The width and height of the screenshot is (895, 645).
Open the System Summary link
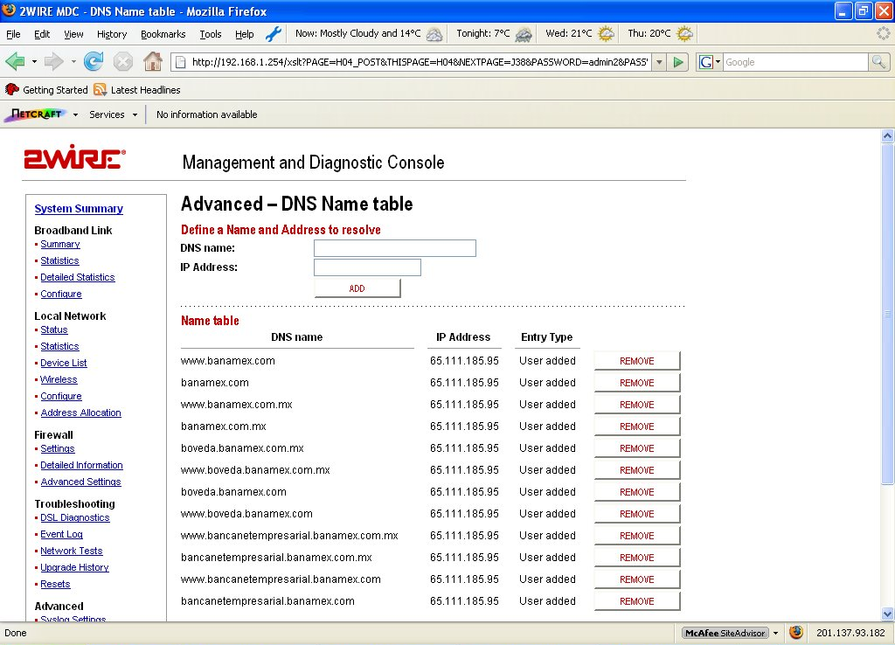tap(79, 209)
